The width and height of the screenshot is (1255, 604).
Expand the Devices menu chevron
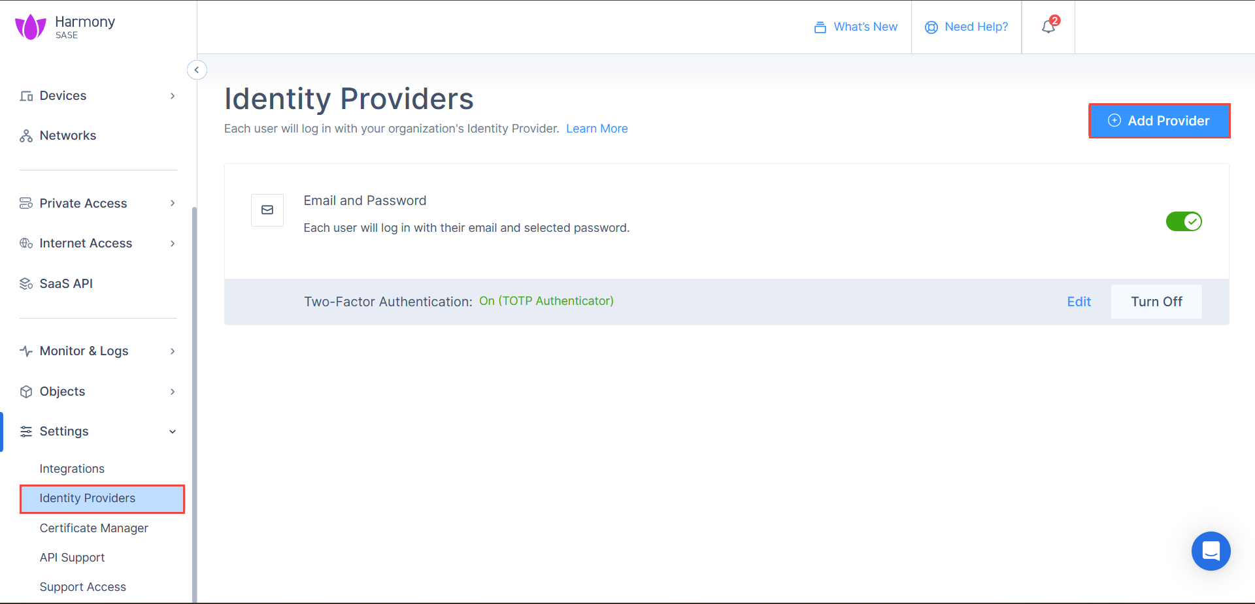(x=173, y=96)
